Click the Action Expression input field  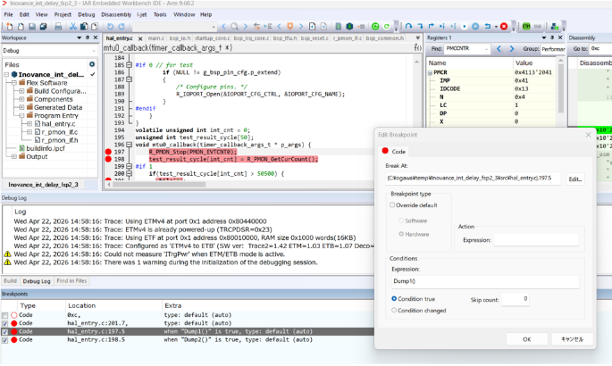(x=536, y=240)
